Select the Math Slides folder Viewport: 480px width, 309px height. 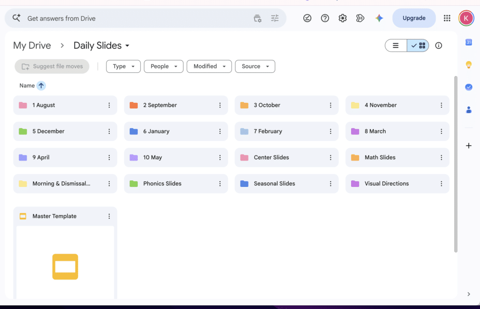point(397,158)
